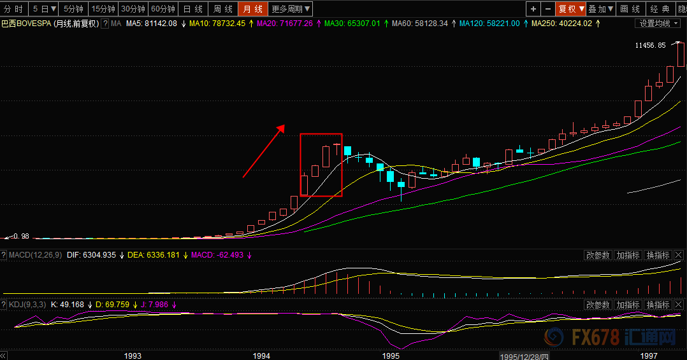Select the 60分钟 timeframe tab
687x360 pixels.
pos(163,9)
